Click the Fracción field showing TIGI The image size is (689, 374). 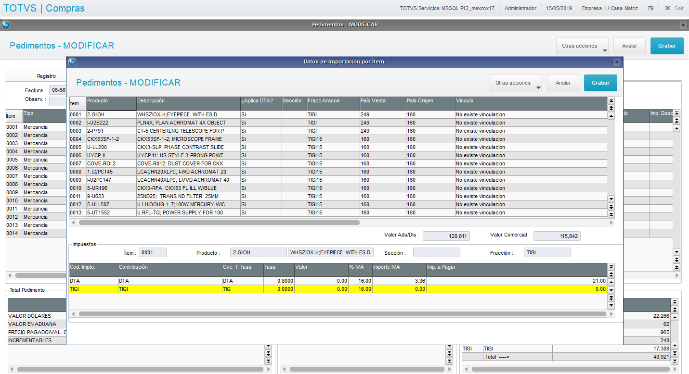pyautogui.click(x=547, y=252)
